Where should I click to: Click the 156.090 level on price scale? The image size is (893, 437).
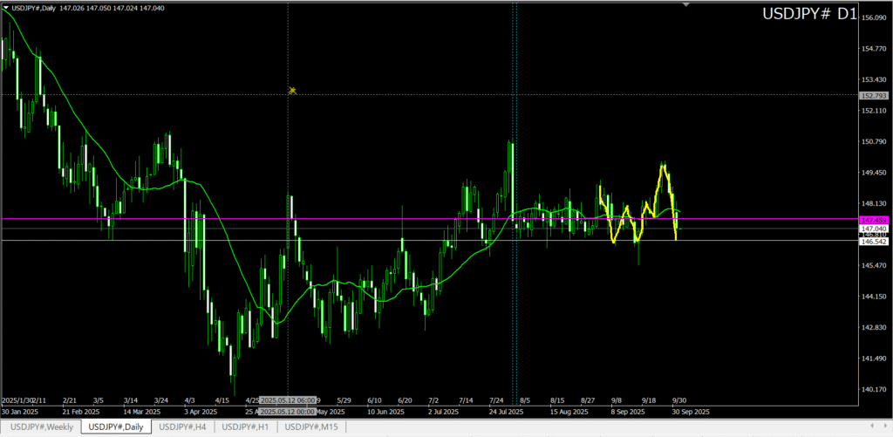872,17
